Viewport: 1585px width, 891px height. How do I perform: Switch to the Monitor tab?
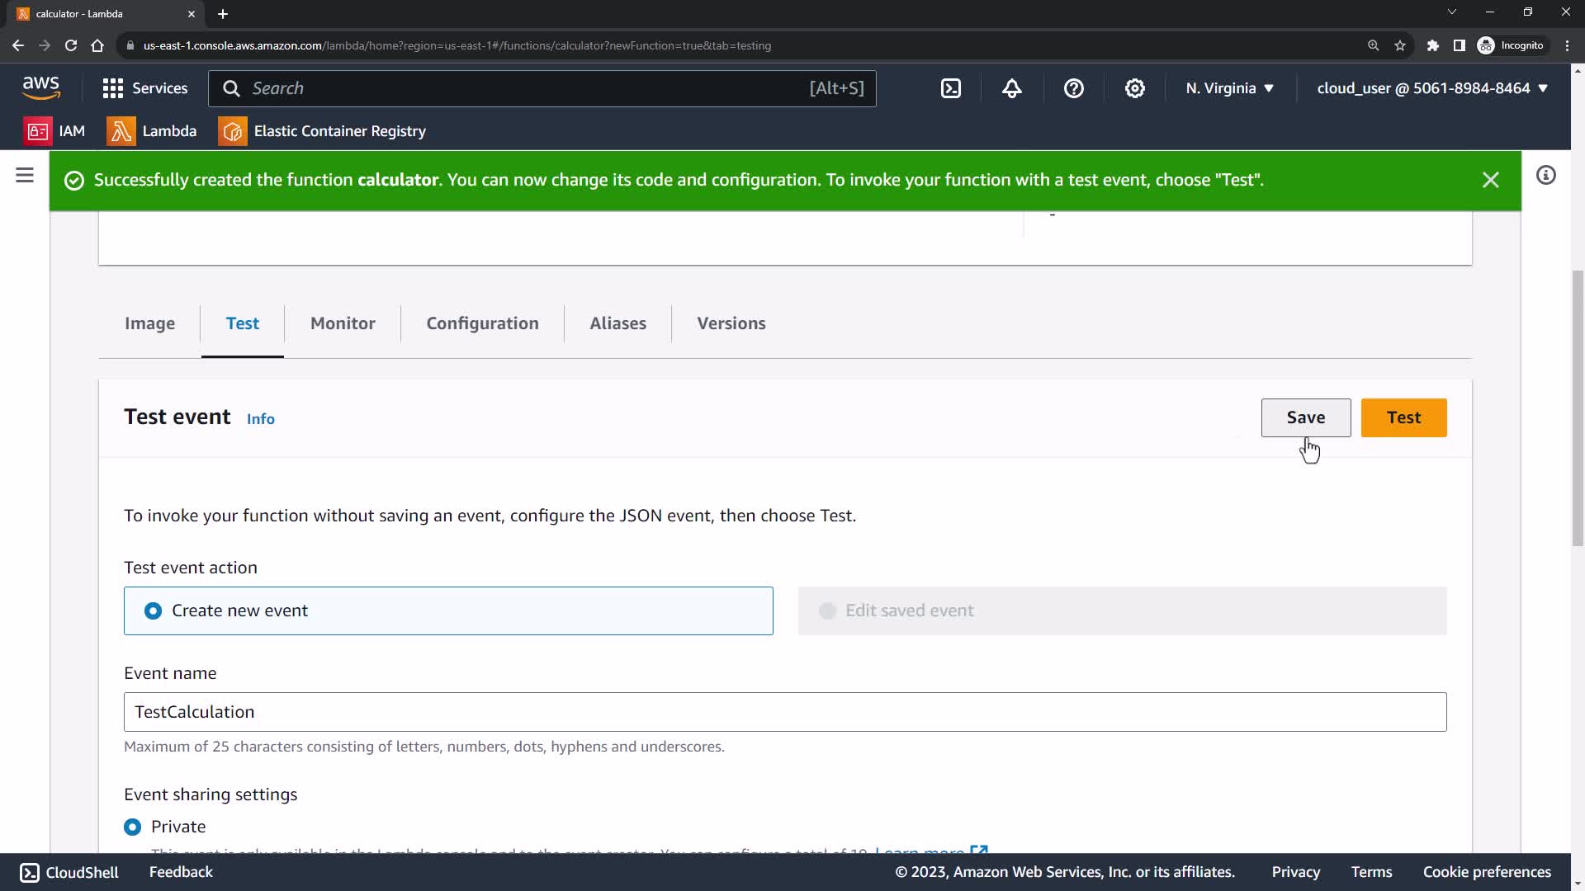coord(343,323)
